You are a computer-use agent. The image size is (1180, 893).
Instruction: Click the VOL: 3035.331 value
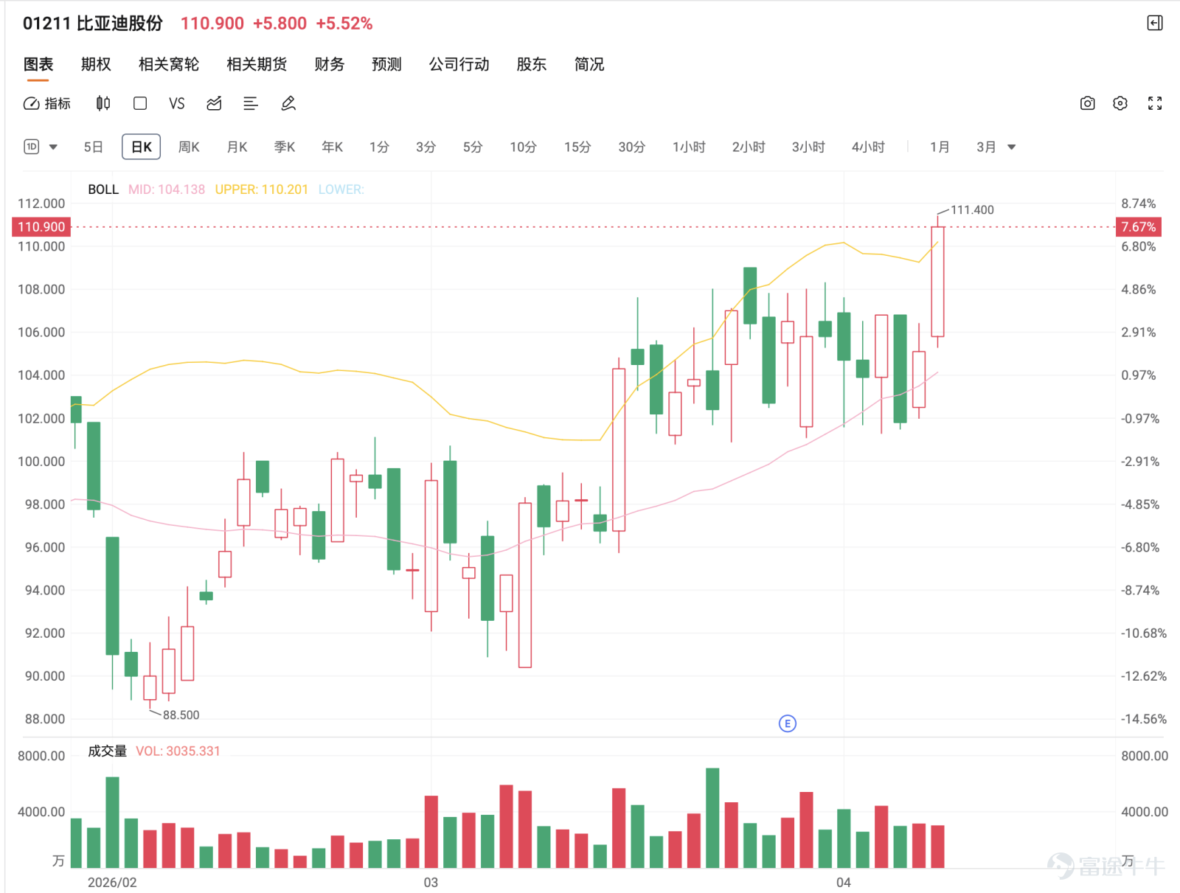pos(178,751)
